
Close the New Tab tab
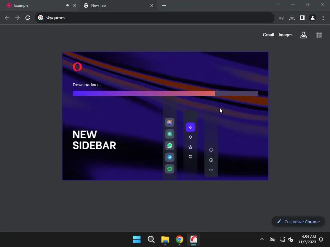(x=152, y=5)
